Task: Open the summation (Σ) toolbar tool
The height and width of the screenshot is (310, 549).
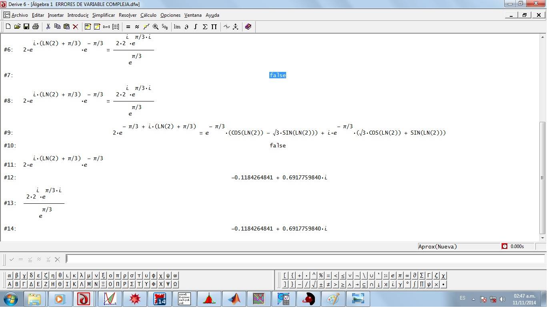Action: (x=205, y=27)
